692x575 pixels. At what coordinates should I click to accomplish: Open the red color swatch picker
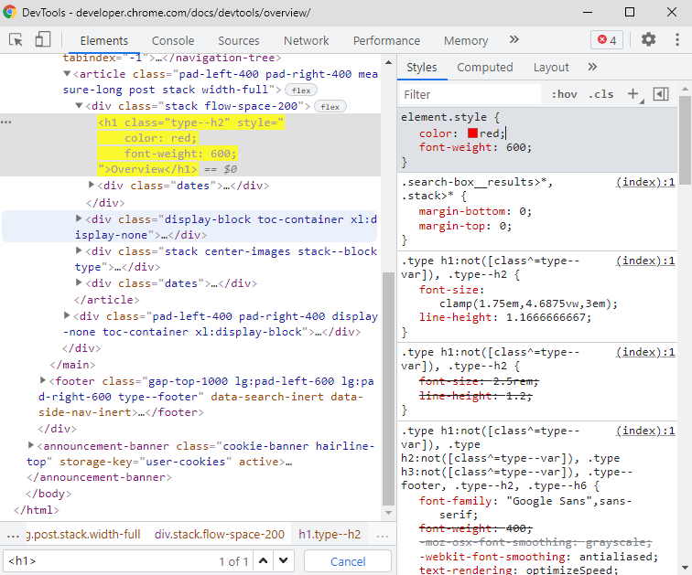pos(472,133)
